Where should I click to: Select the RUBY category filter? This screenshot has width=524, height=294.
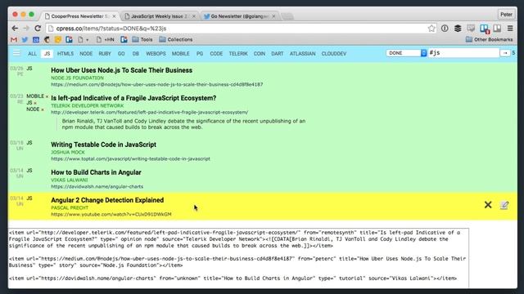point(105,54)
